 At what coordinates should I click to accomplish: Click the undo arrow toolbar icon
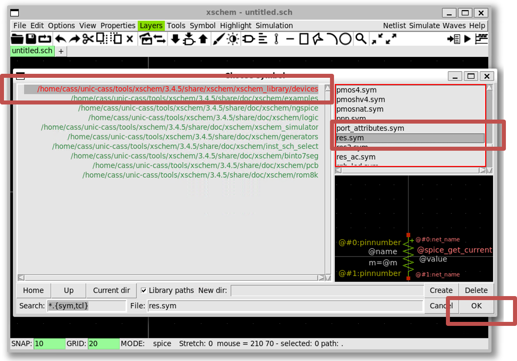[59, 39]
